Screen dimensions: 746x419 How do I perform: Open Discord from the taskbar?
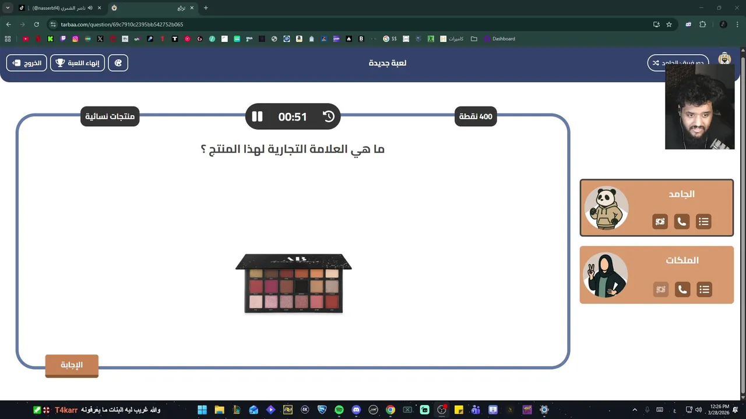coord(356,410)
